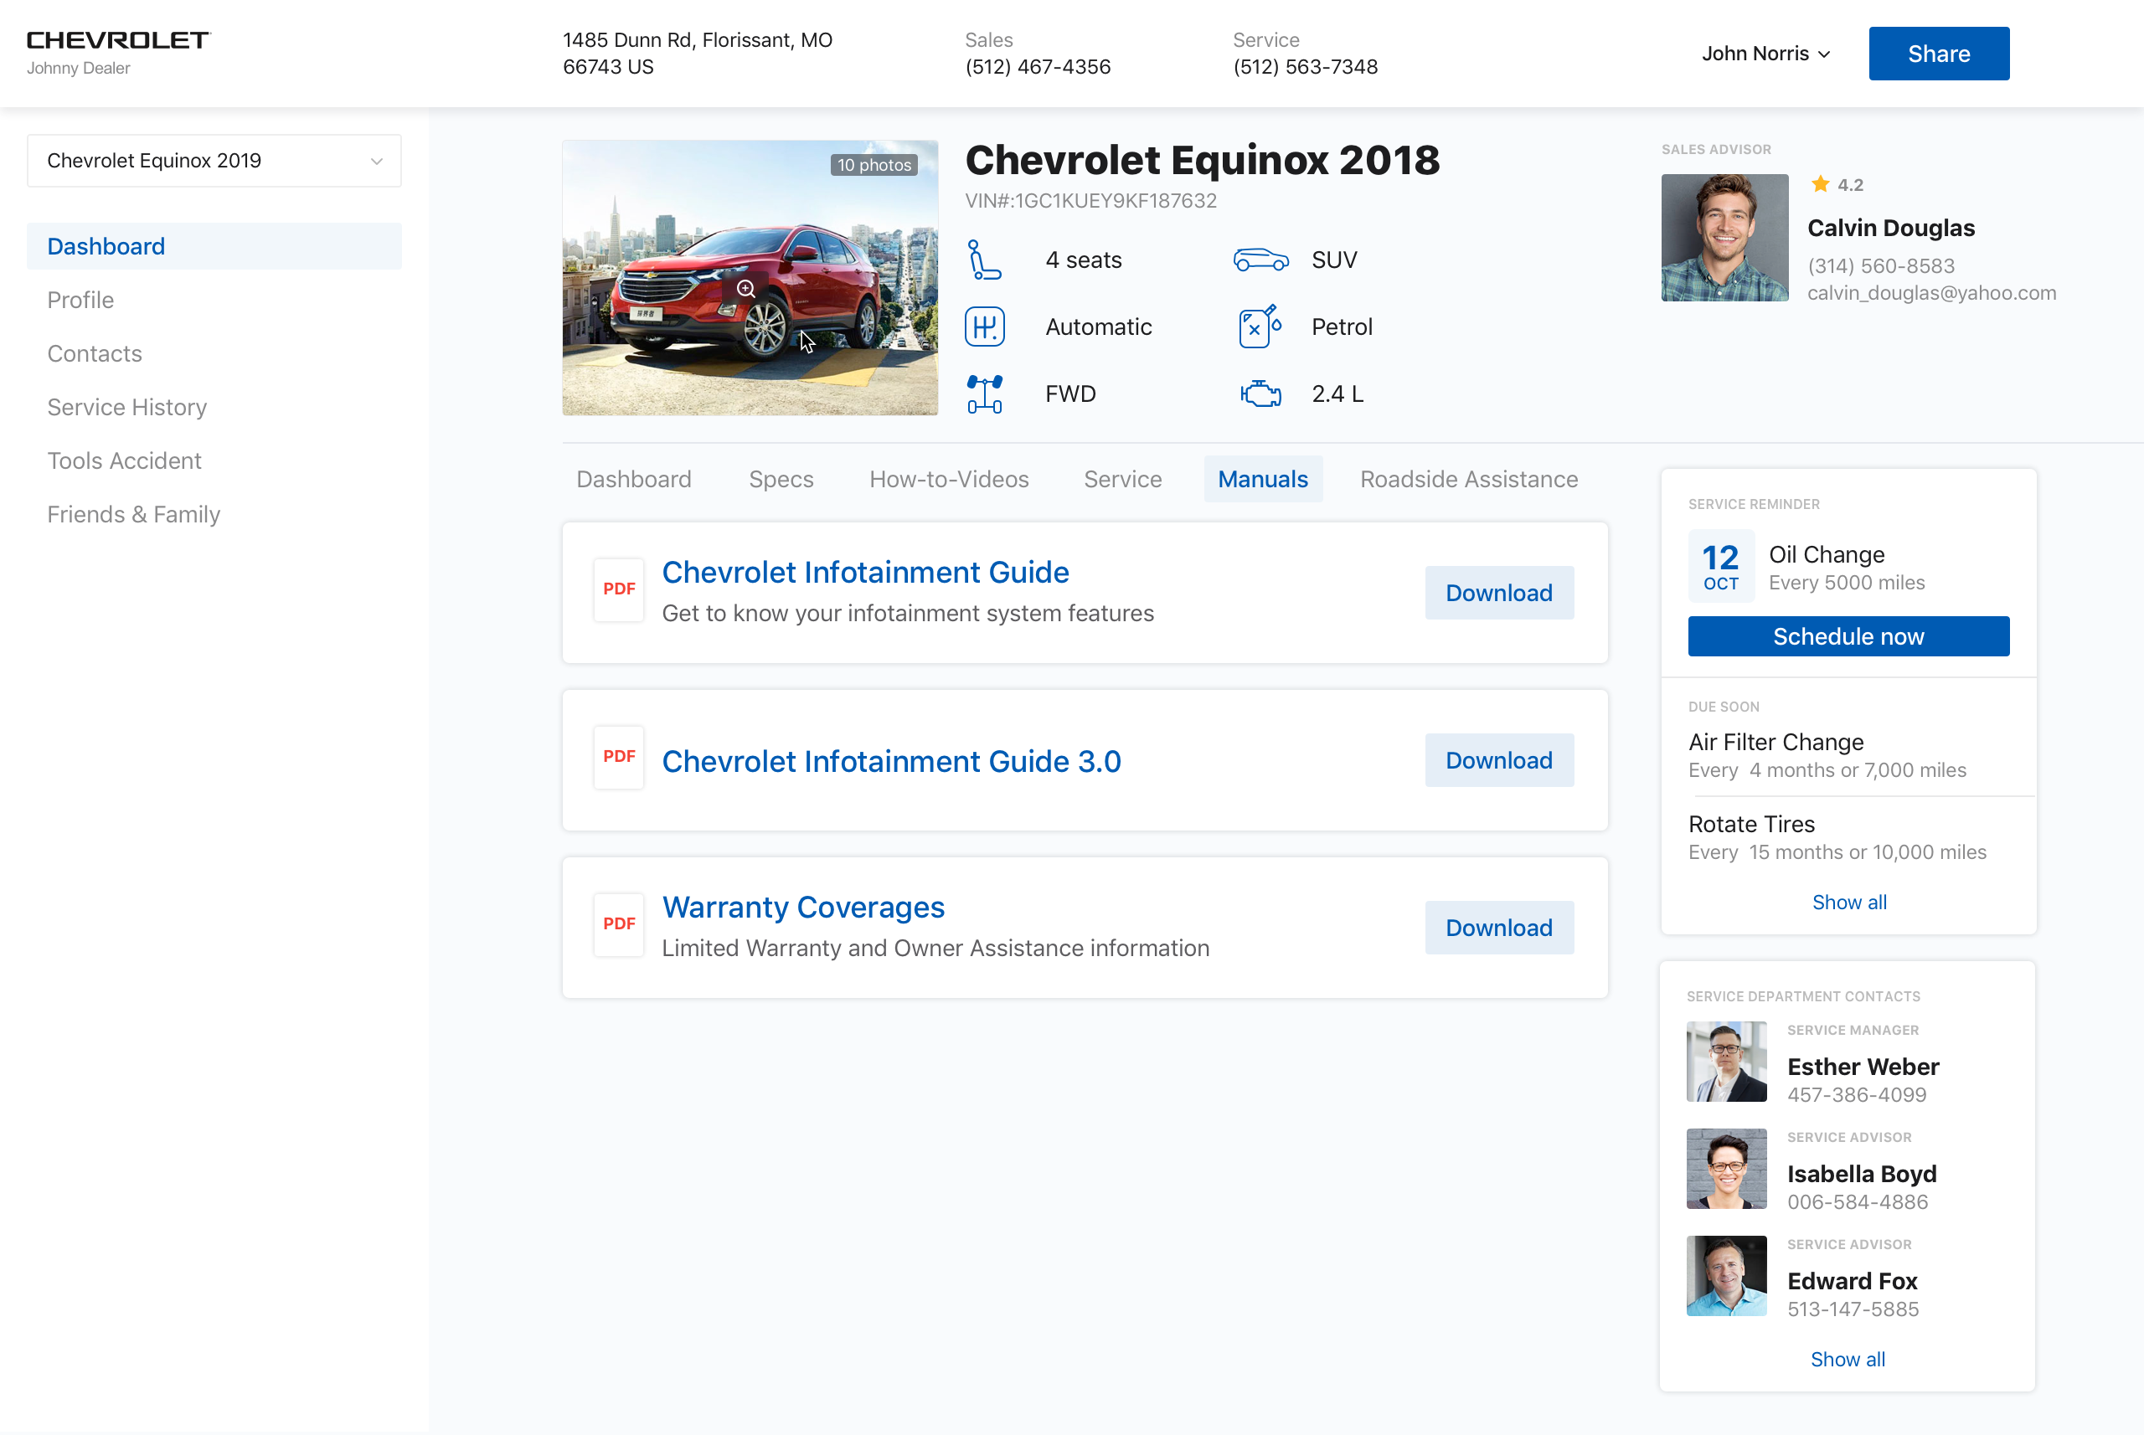
Task: Click the VIN#:1GC1KUEY9KF187632 text
Action: [1090, 200]
